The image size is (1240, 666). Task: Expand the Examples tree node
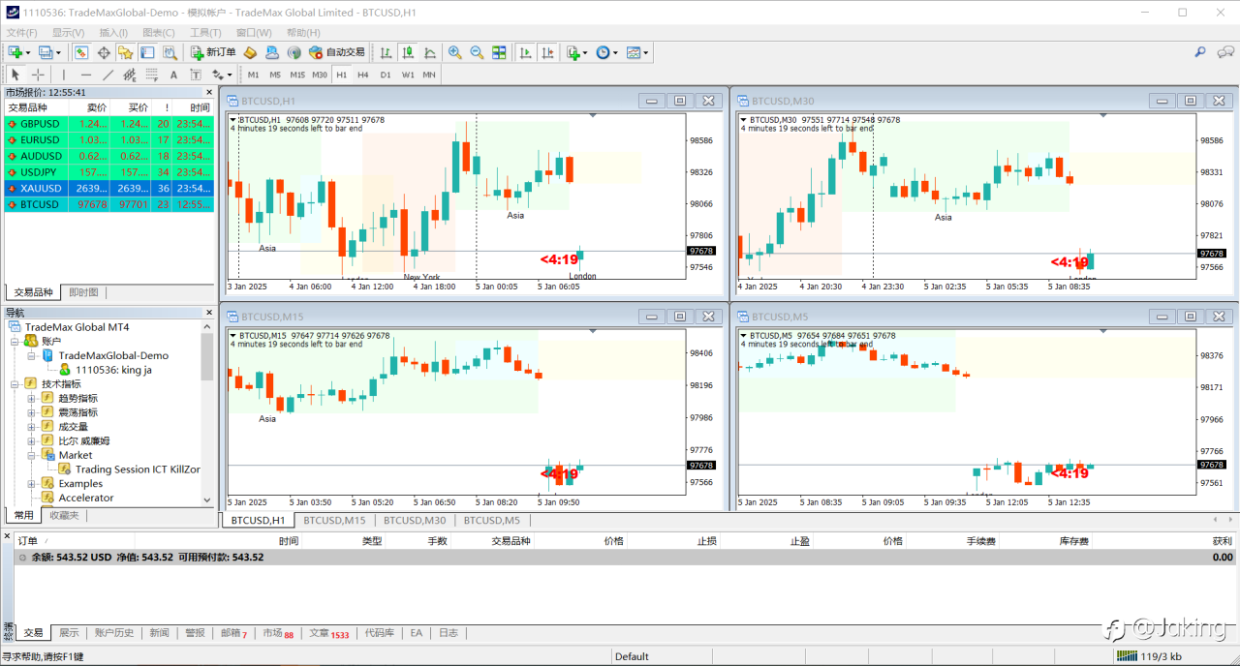tap(31, 483)
